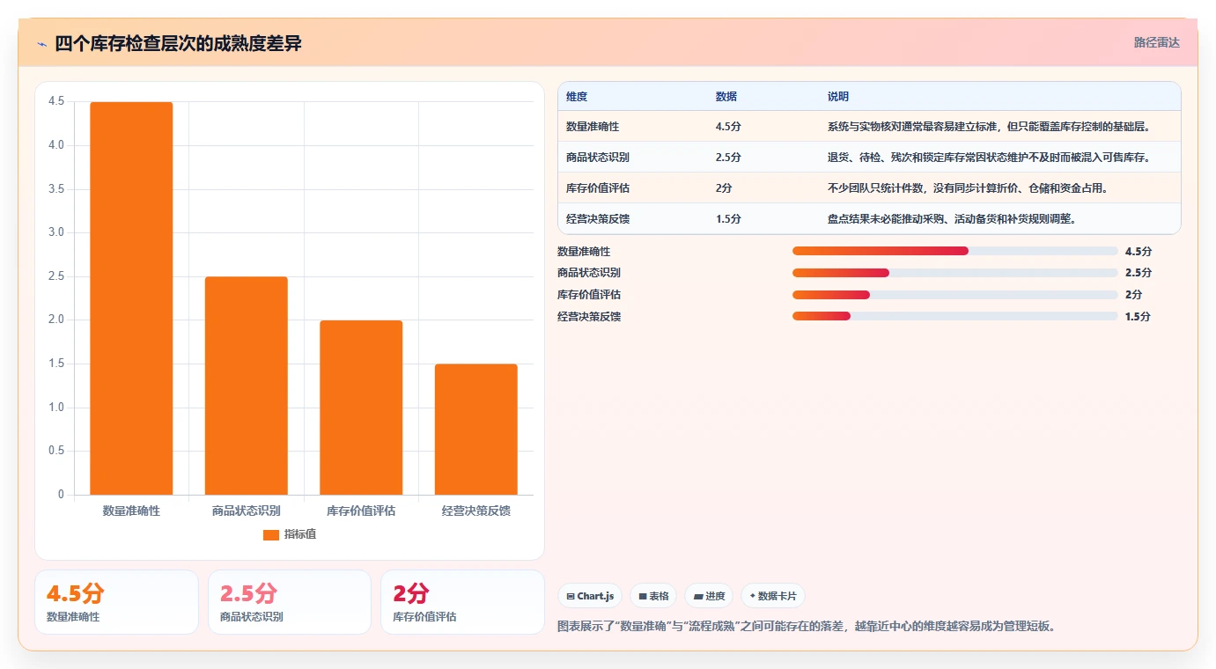Click the 数量准确性 bar in chart
Viewport: 1216px width, 669px height.
(x=131, y=298)
